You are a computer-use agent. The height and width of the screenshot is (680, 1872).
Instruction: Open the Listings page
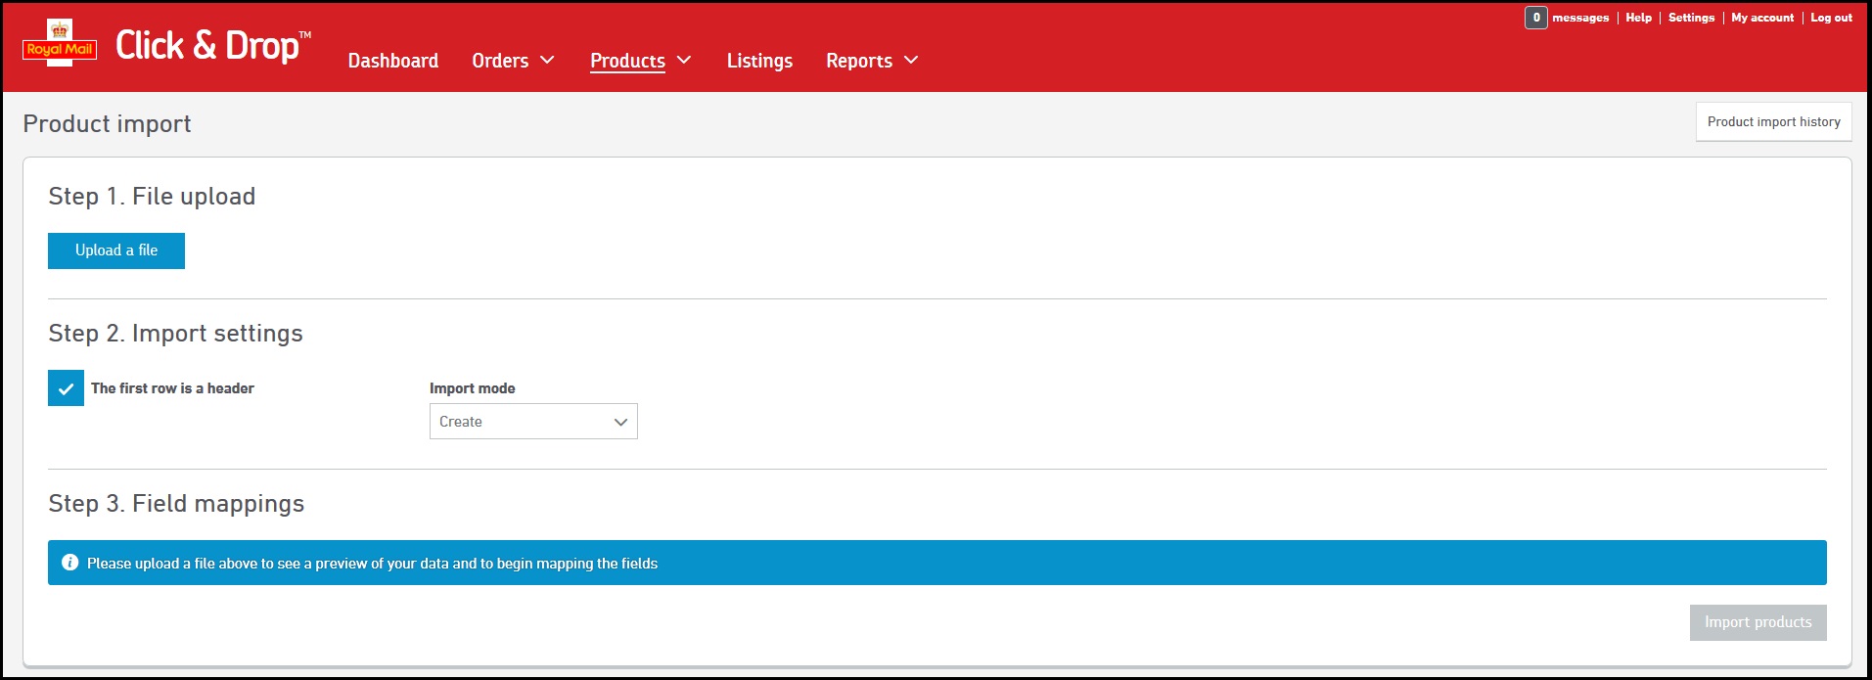click(759, 61)
